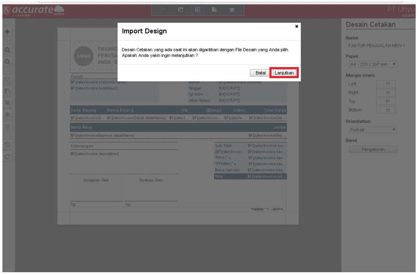Close the Import Design dialog
The height and width of the screenshot is (275, 420).
point(297,25)
